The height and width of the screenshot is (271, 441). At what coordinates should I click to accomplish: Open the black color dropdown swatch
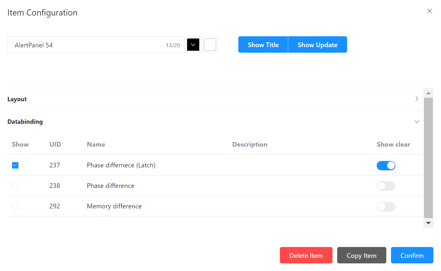[x=193, y=45]
